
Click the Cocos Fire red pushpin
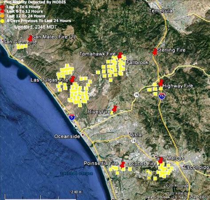tap(160, 161)
